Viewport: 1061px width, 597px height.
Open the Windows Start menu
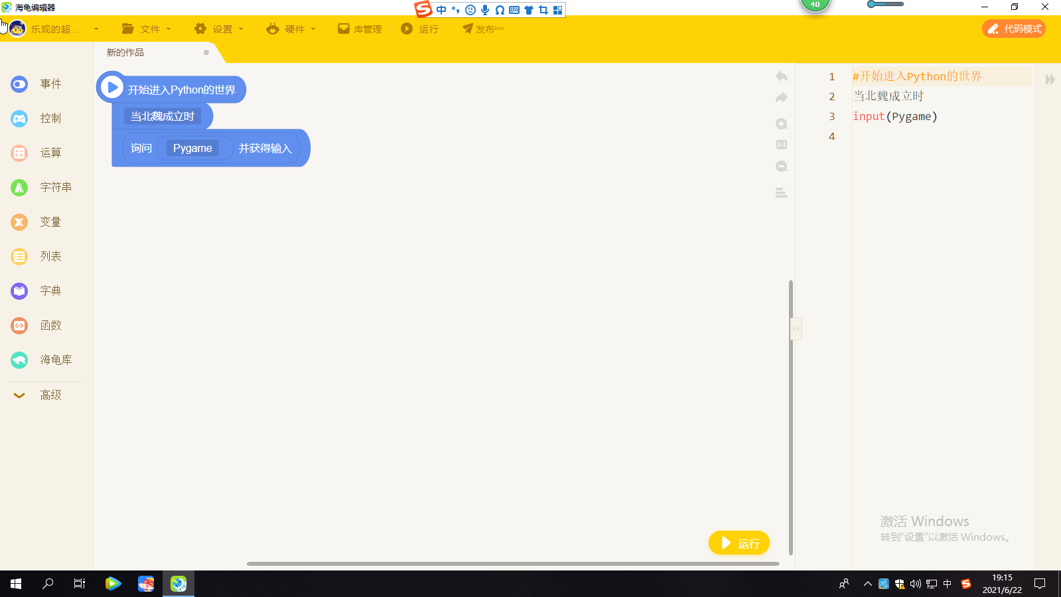coord(16,584)
